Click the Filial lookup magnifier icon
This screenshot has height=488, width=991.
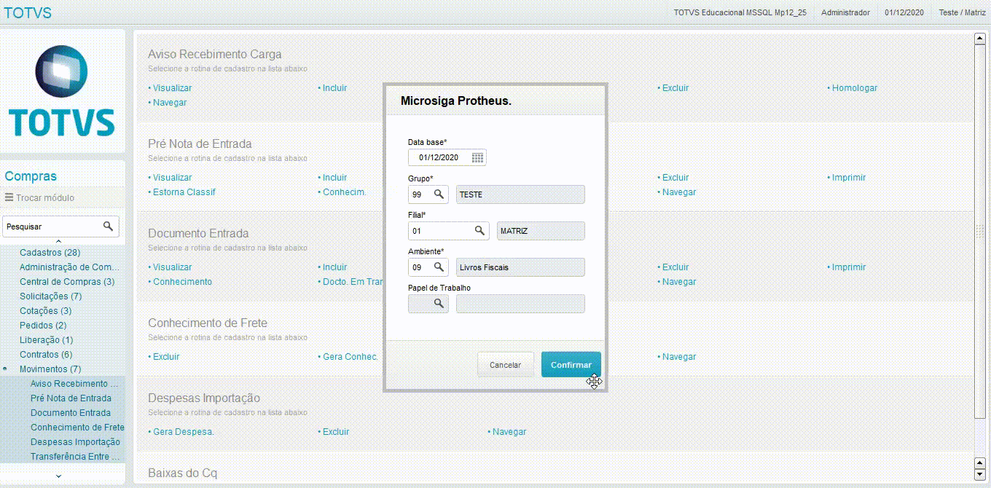point(479,231)
